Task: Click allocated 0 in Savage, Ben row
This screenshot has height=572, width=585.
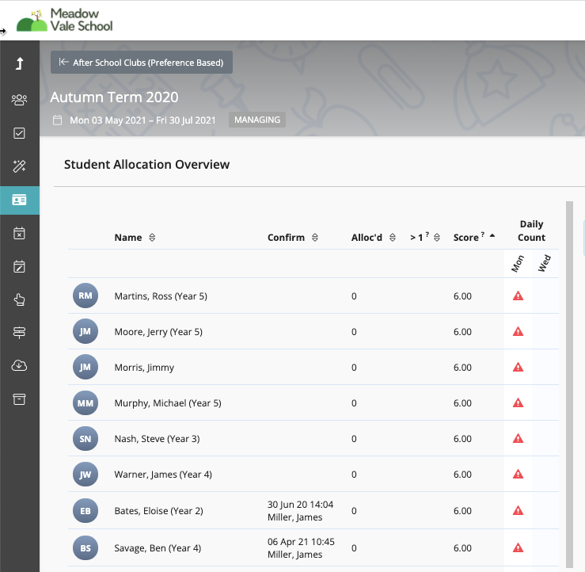Action: point(354,548)
